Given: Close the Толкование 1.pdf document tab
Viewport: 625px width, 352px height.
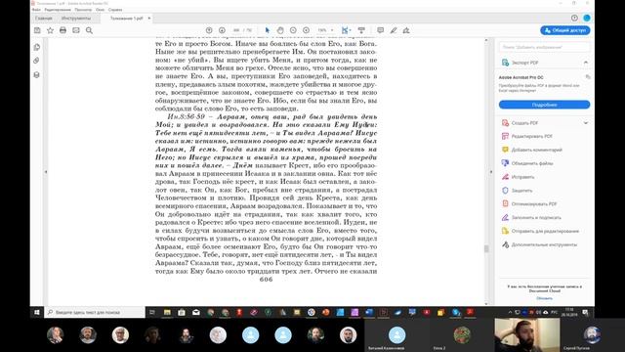Looking at the screenshot, I should tap(149, 19).
